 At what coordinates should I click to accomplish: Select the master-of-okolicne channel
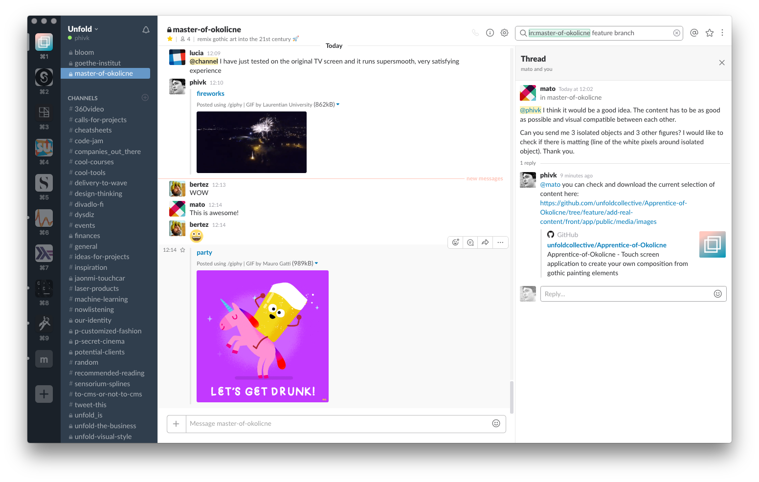coord(105,73)
